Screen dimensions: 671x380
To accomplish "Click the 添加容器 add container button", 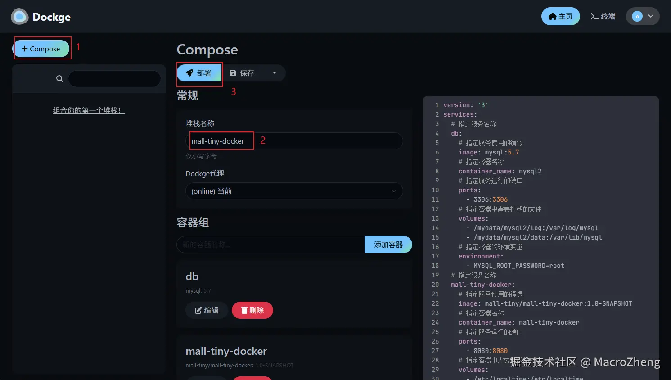I will pos(388,244).
